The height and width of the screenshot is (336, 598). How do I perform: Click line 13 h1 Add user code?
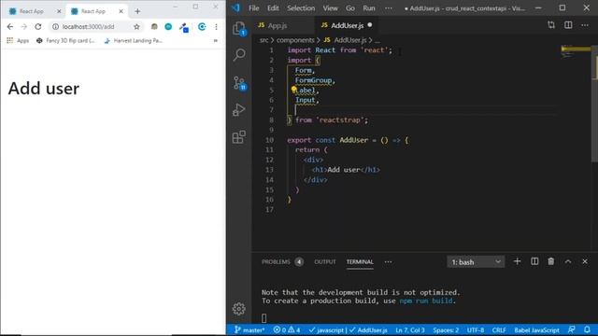coord(346,170)
